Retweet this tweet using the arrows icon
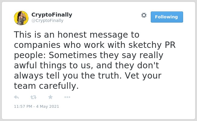 (x=34, y=97)
